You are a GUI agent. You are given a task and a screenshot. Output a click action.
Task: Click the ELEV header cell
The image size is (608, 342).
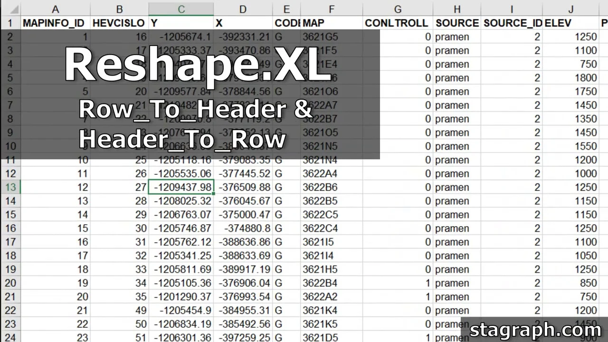click(571, 23)
